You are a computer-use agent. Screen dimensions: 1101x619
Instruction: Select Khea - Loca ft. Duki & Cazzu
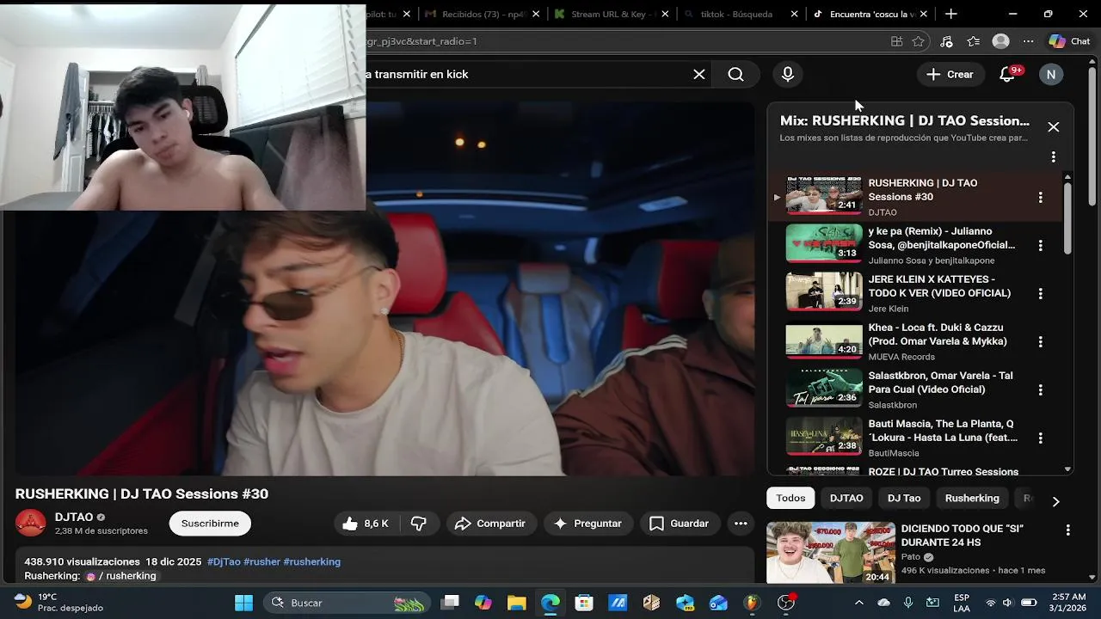(x=938, y=334)
